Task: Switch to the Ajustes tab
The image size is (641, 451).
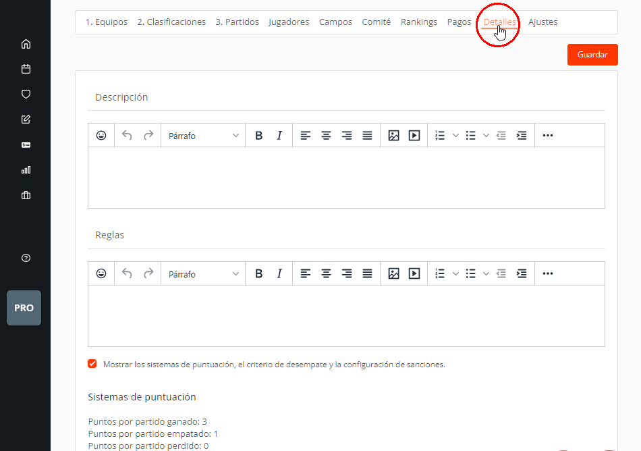Action: click(542, 22)
